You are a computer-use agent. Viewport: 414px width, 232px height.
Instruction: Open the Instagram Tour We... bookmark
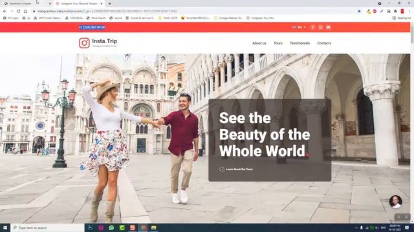(x=261, y=18)
